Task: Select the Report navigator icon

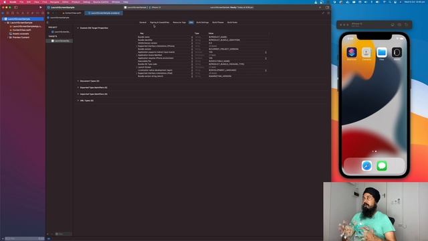Action: click(x=43, y=13)
